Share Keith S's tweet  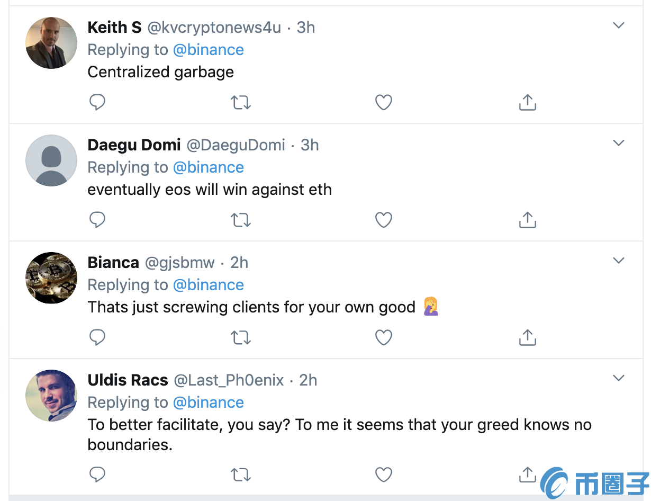point(527,102)
